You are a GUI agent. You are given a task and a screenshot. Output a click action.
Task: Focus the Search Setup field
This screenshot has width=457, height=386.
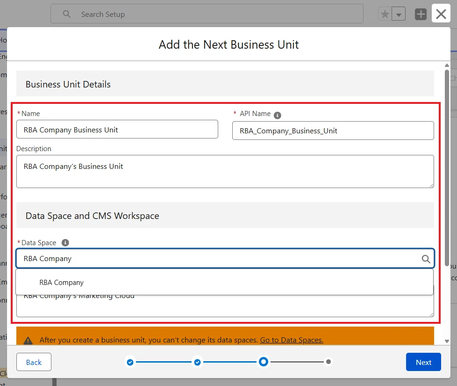207,14
